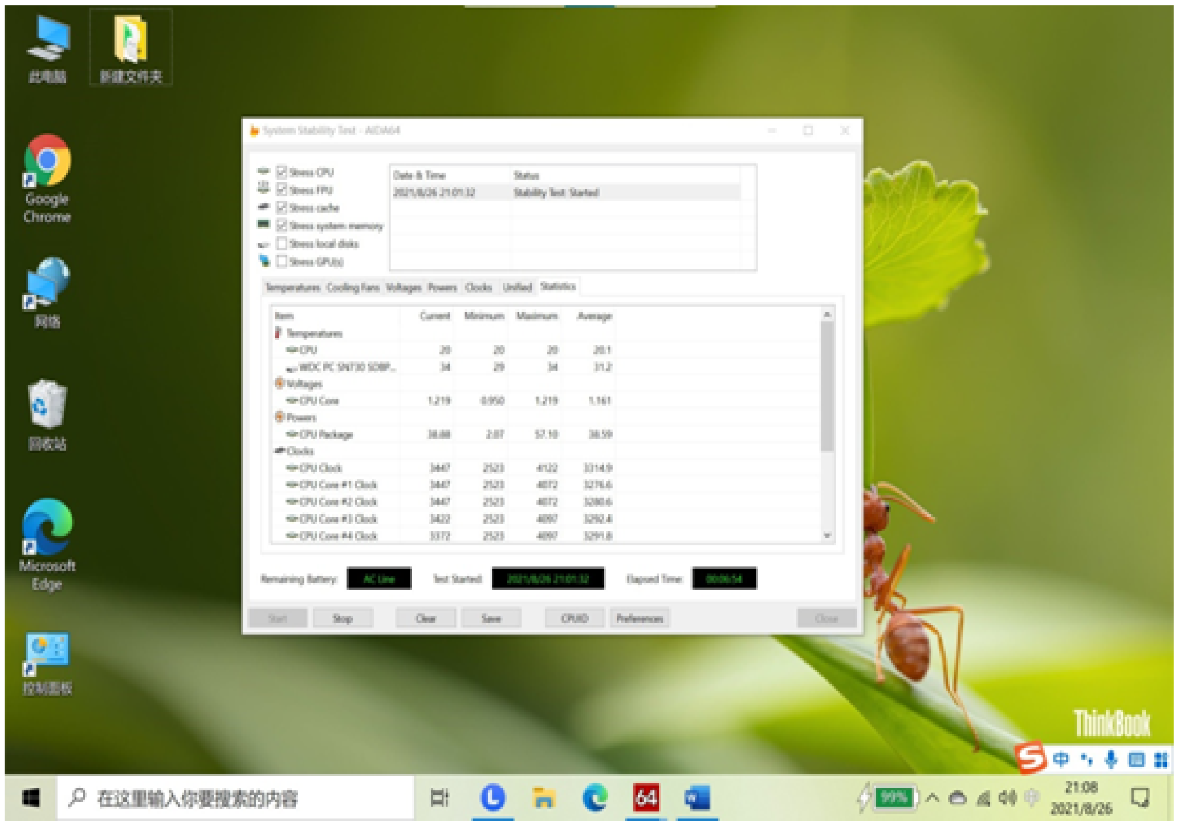
Task: Switch to the Unified tab
Action: (517, 287)
